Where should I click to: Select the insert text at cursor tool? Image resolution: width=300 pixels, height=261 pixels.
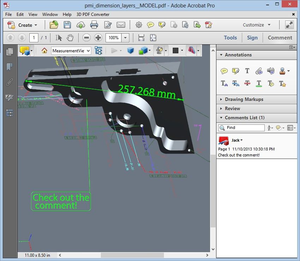click(224, 83)
